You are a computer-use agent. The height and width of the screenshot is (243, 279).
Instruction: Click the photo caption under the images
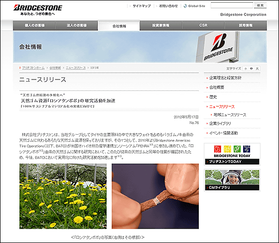(x=108, y=237)
